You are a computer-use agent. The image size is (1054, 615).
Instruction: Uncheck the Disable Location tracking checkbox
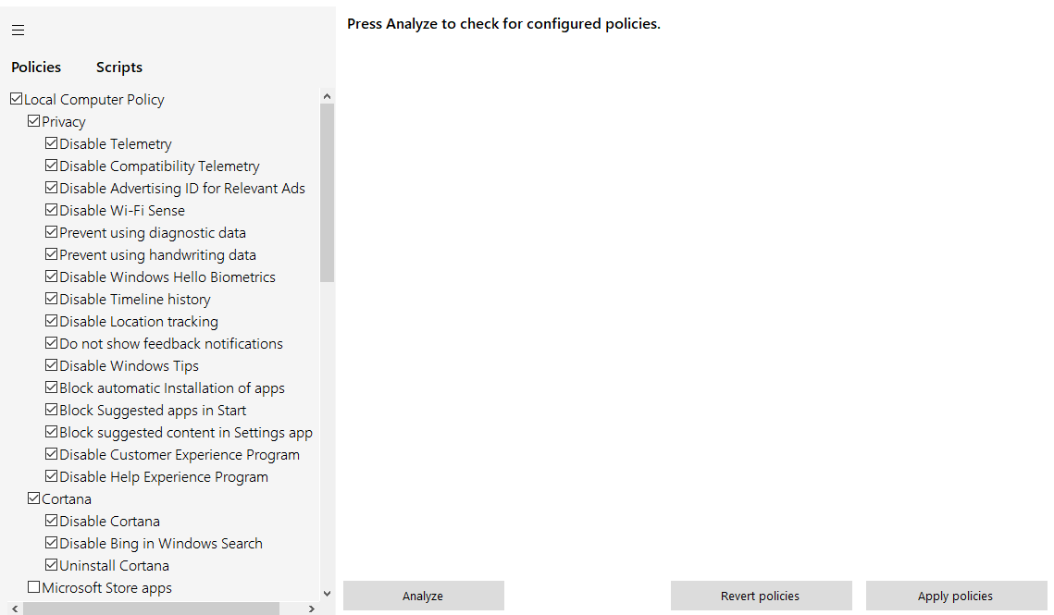pos(51,321)
